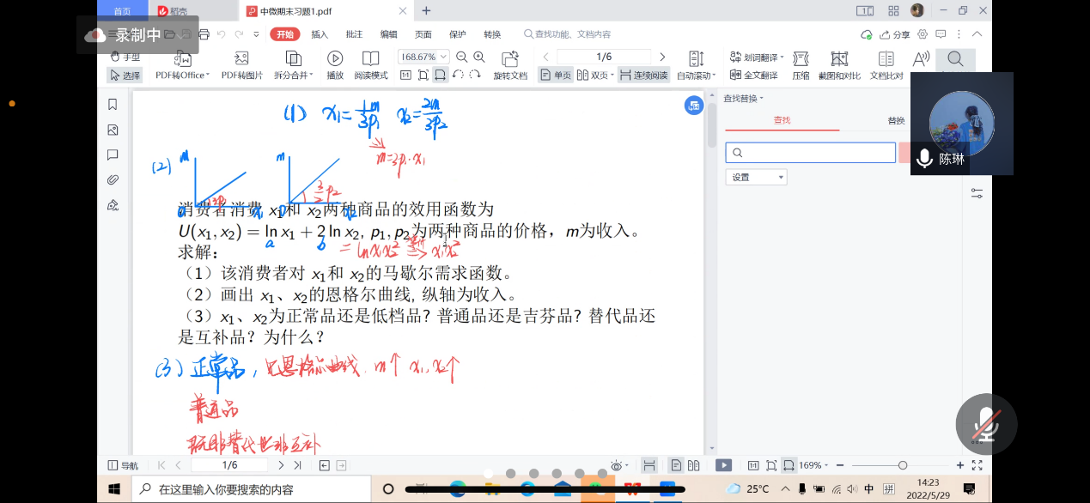Open the bookmark panel in left sidebar
This screenshot has height=503, width=1090.
pyautogui.click(x=113, y=105)
